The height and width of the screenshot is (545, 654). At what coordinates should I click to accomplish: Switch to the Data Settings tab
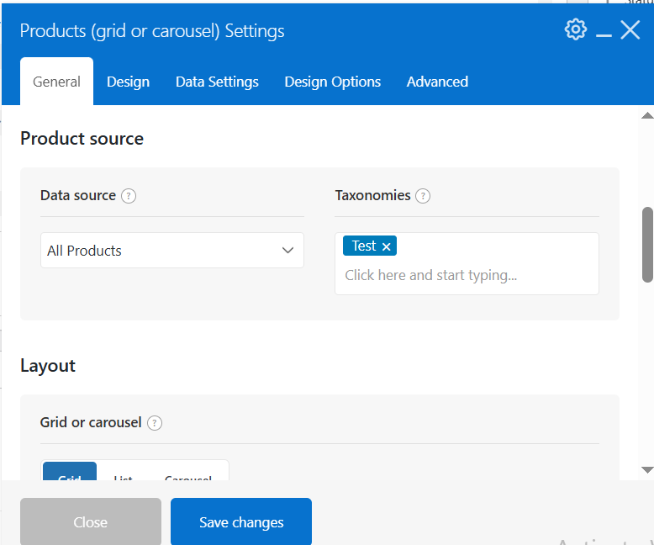click(x=217, y=82)
